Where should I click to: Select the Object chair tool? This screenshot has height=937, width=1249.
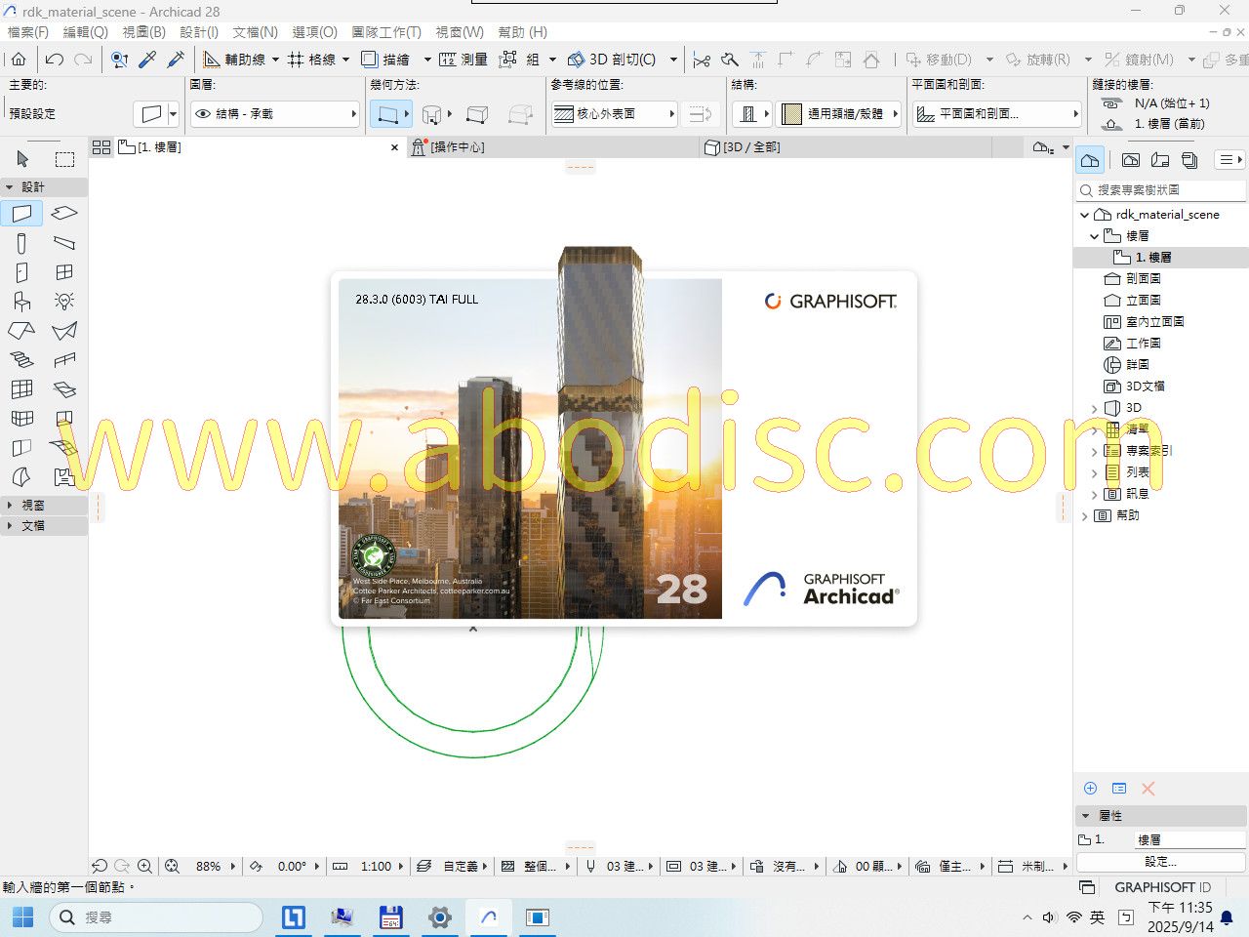pos(22,302)
